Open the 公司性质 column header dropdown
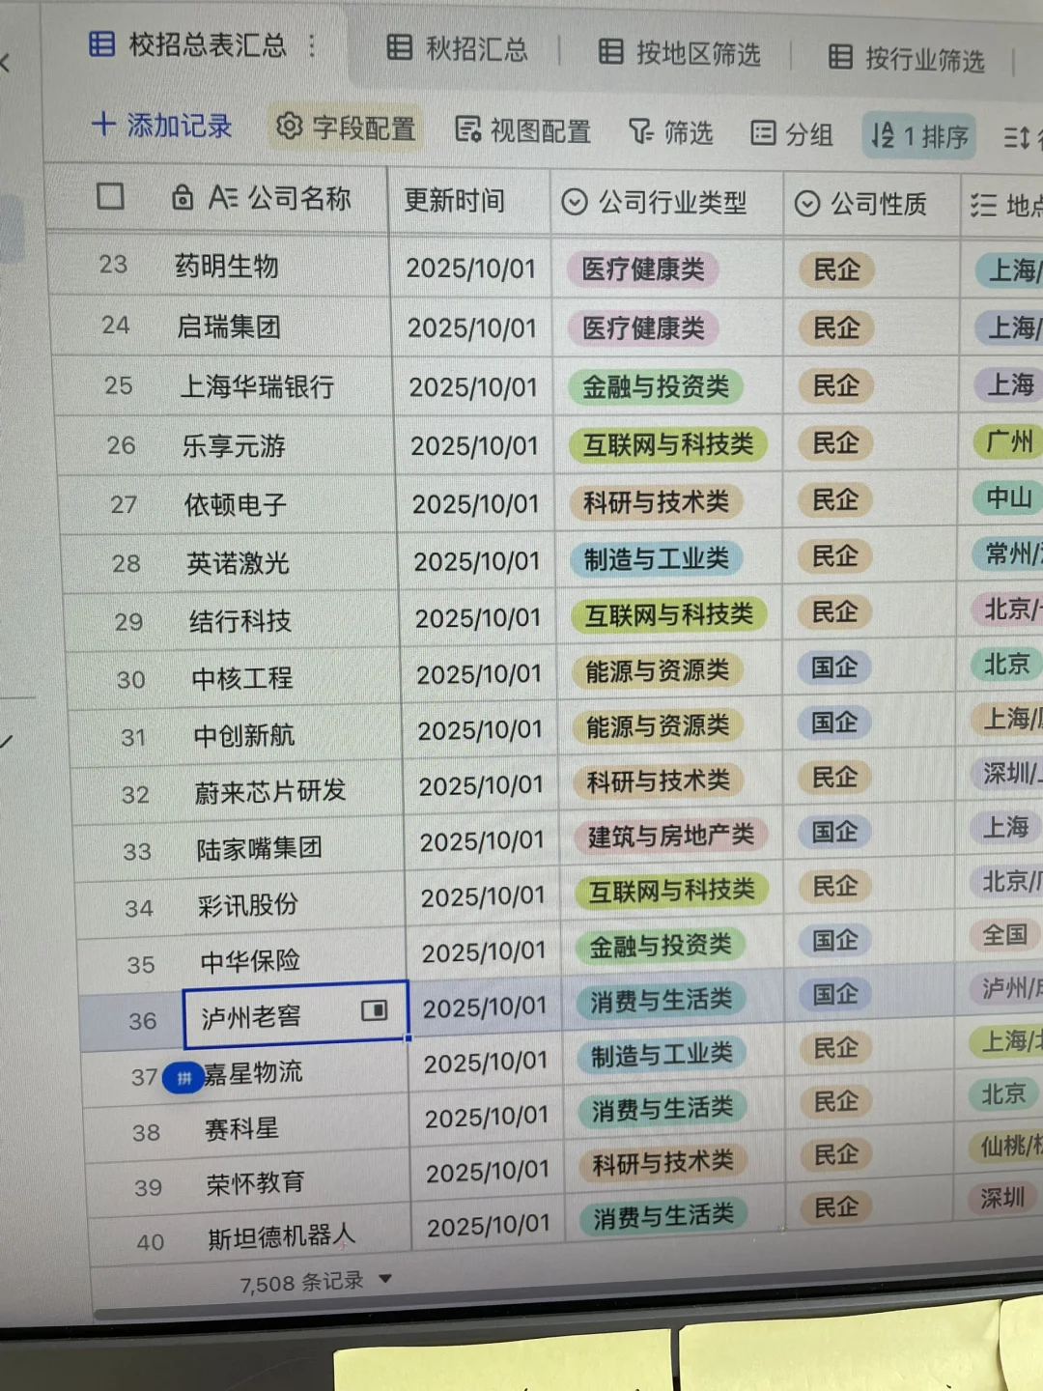1043x1391 pixels. point(807,203)
